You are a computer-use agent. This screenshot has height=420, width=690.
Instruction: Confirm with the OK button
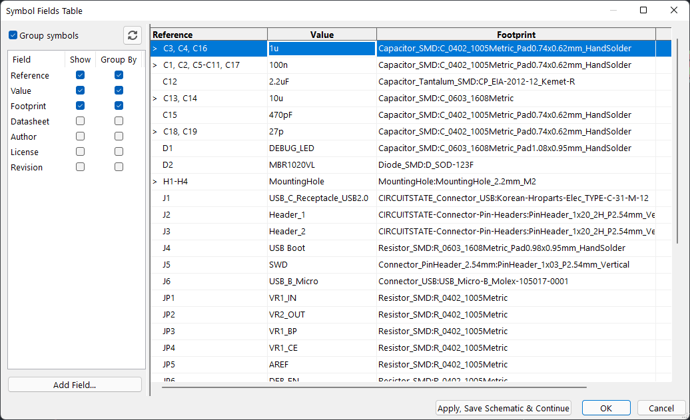click(x=606, y=408)
